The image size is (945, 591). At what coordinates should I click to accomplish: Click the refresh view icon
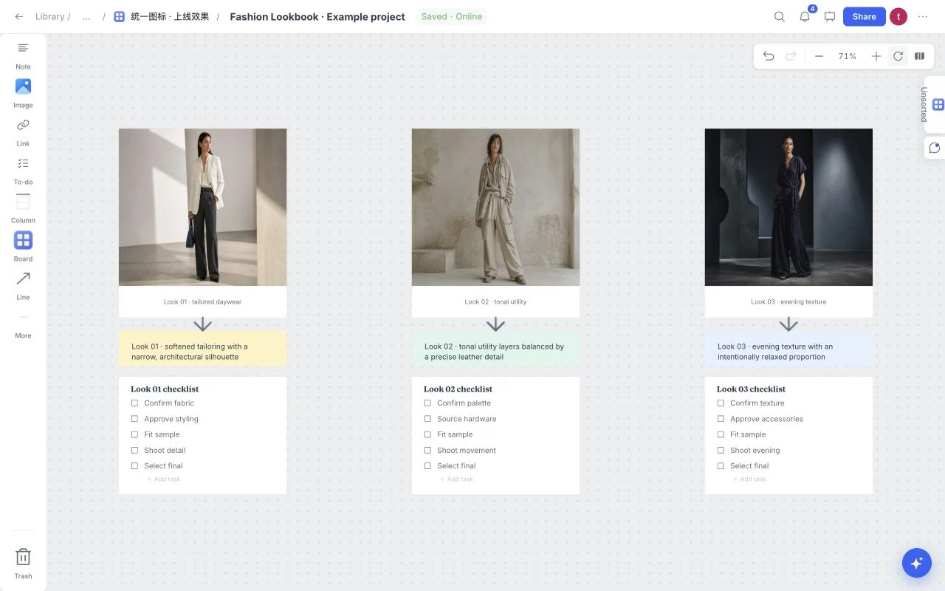coord(898,56)
